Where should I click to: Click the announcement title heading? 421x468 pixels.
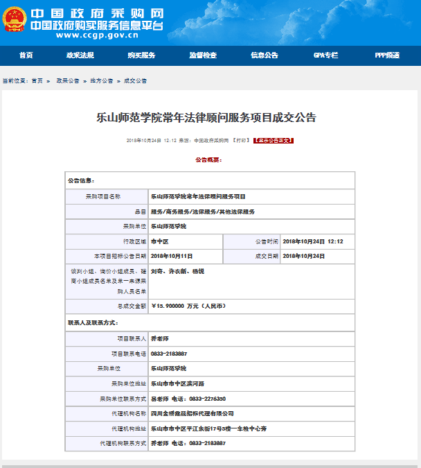[x=206, y=118]
